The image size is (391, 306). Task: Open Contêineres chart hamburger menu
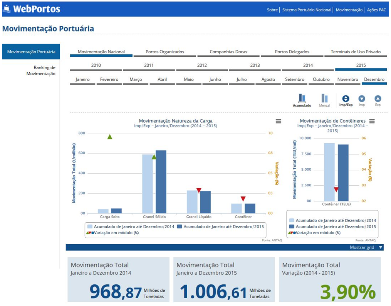(372, 121)
